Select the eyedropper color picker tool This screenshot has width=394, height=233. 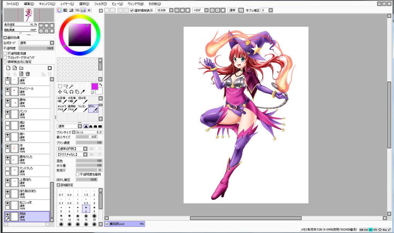(83, 92)
